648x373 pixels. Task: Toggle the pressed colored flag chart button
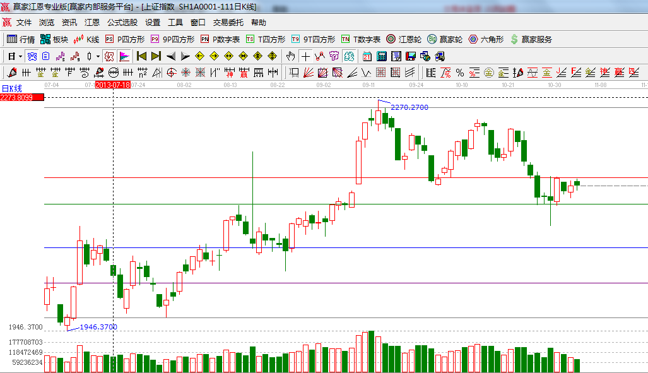coord(124,56)
